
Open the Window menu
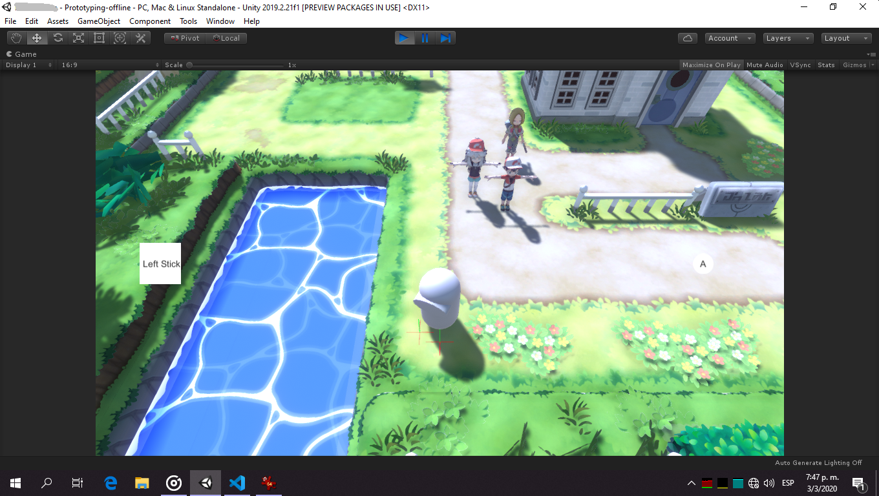coord(220,21)
